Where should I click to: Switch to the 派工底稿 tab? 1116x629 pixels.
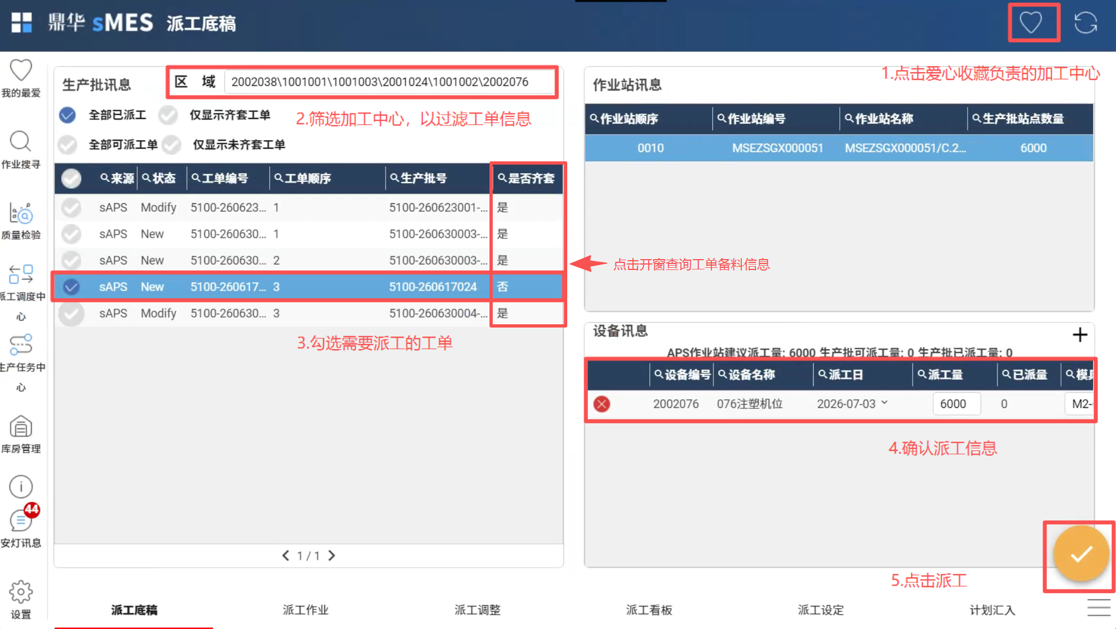click(134, 609)
